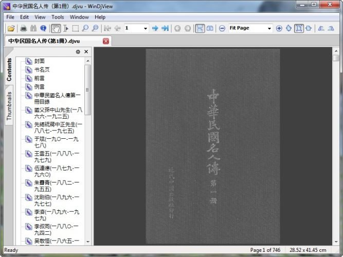Rotate page using the rotate left icon
This screenshot has width=343, height=257.
click(321, 28)
